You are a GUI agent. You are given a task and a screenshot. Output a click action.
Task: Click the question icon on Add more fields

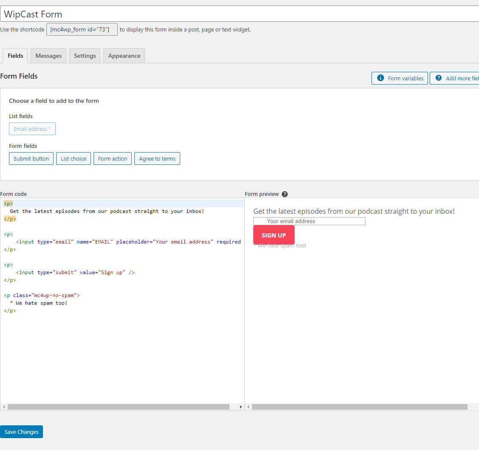pos(439,78)
